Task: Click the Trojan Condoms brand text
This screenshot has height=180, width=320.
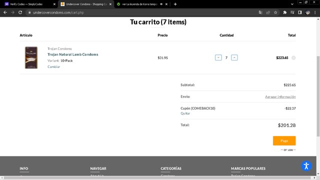Action: [x=59, y=49]
